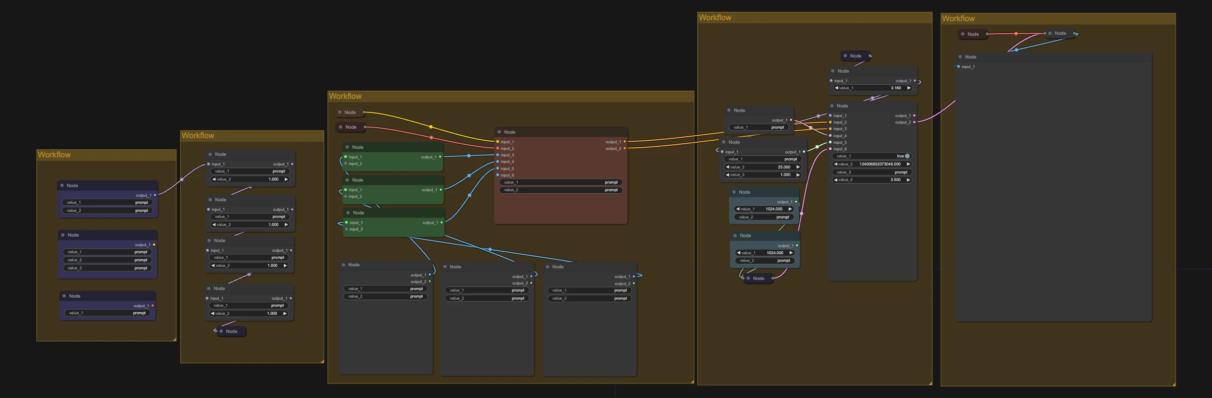Image resolution: width=1212 pixels, height=398 pixels.
Task: Click yellow output_1 port of purple node
Action: (x=154, y=245)
